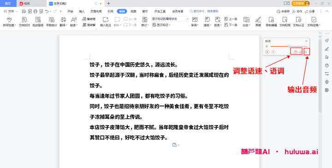Click the 立即登录 login button
Screen dimensions: 332x168
click(x=301, y=3)
